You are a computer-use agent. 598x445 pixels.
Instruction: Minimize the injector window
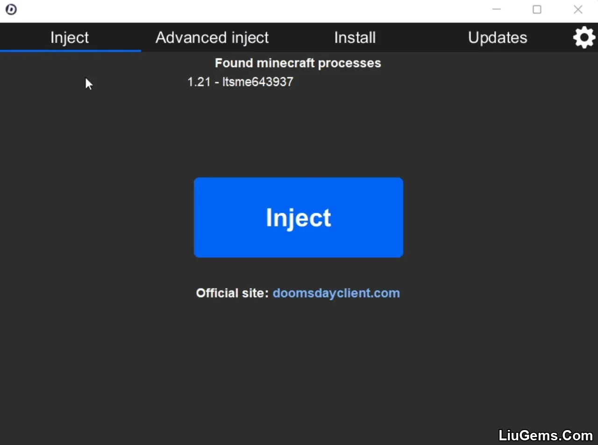pos(496,9)
